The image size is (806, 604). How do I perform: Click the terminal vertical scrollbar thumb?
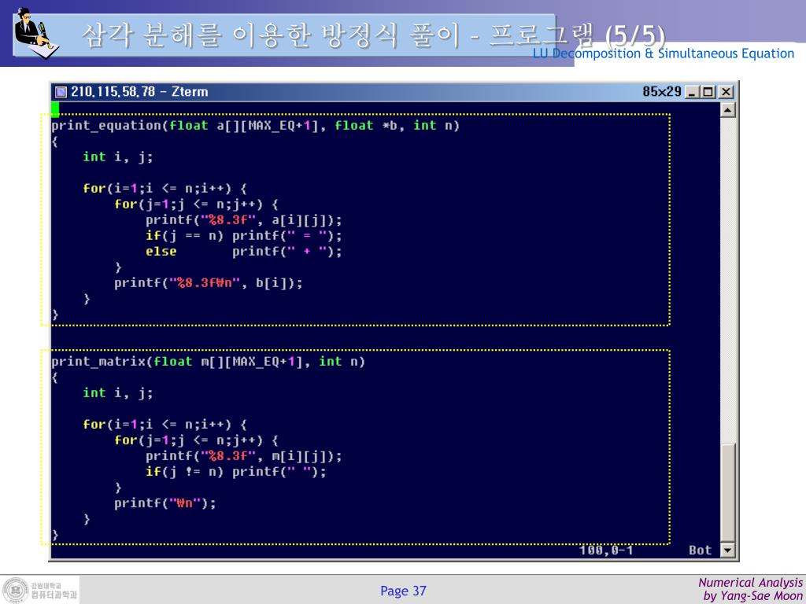[x=727, y=493]
